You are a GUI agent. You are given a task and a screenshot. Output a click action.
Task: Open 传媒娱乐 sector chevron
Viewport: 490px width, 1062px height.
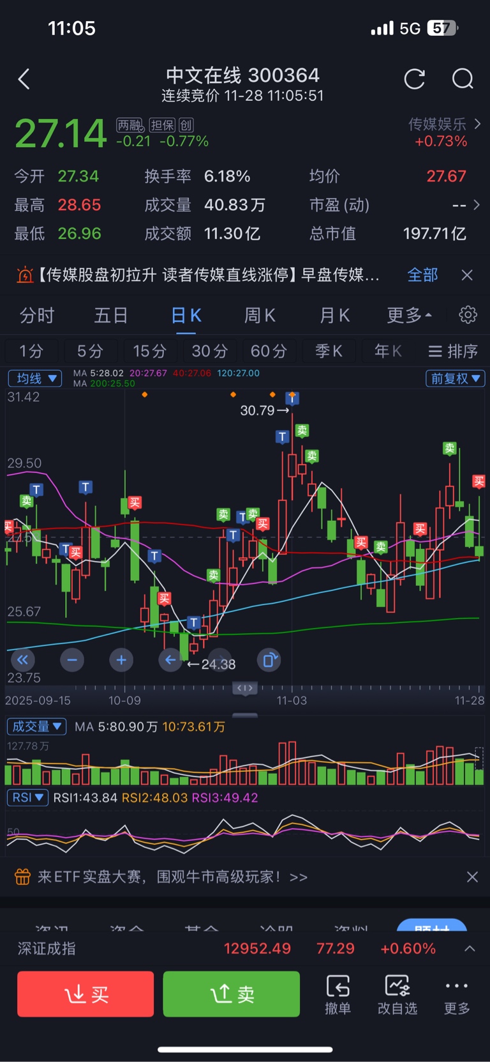477,124
